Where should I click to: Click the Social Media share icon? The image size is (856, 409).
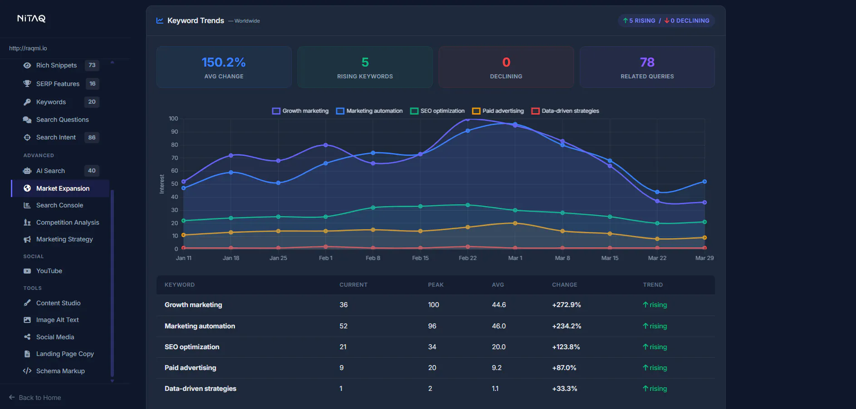(x=27, y=337)
